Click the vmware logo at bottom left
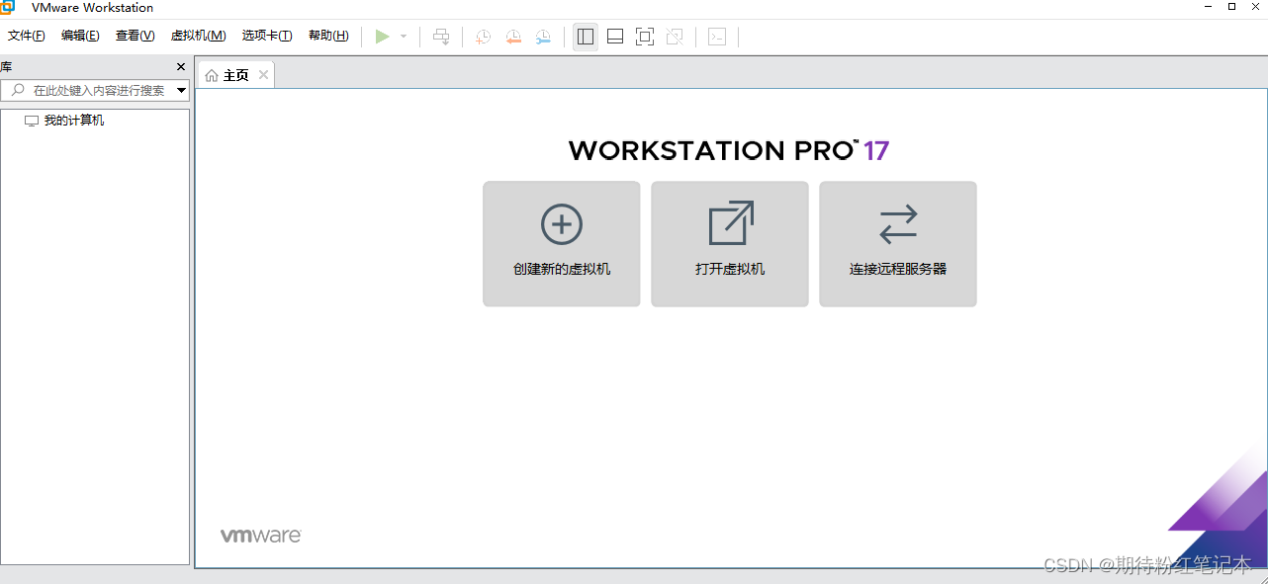The height and width of the screenshot is (584, 1268). tap(260, 536)
